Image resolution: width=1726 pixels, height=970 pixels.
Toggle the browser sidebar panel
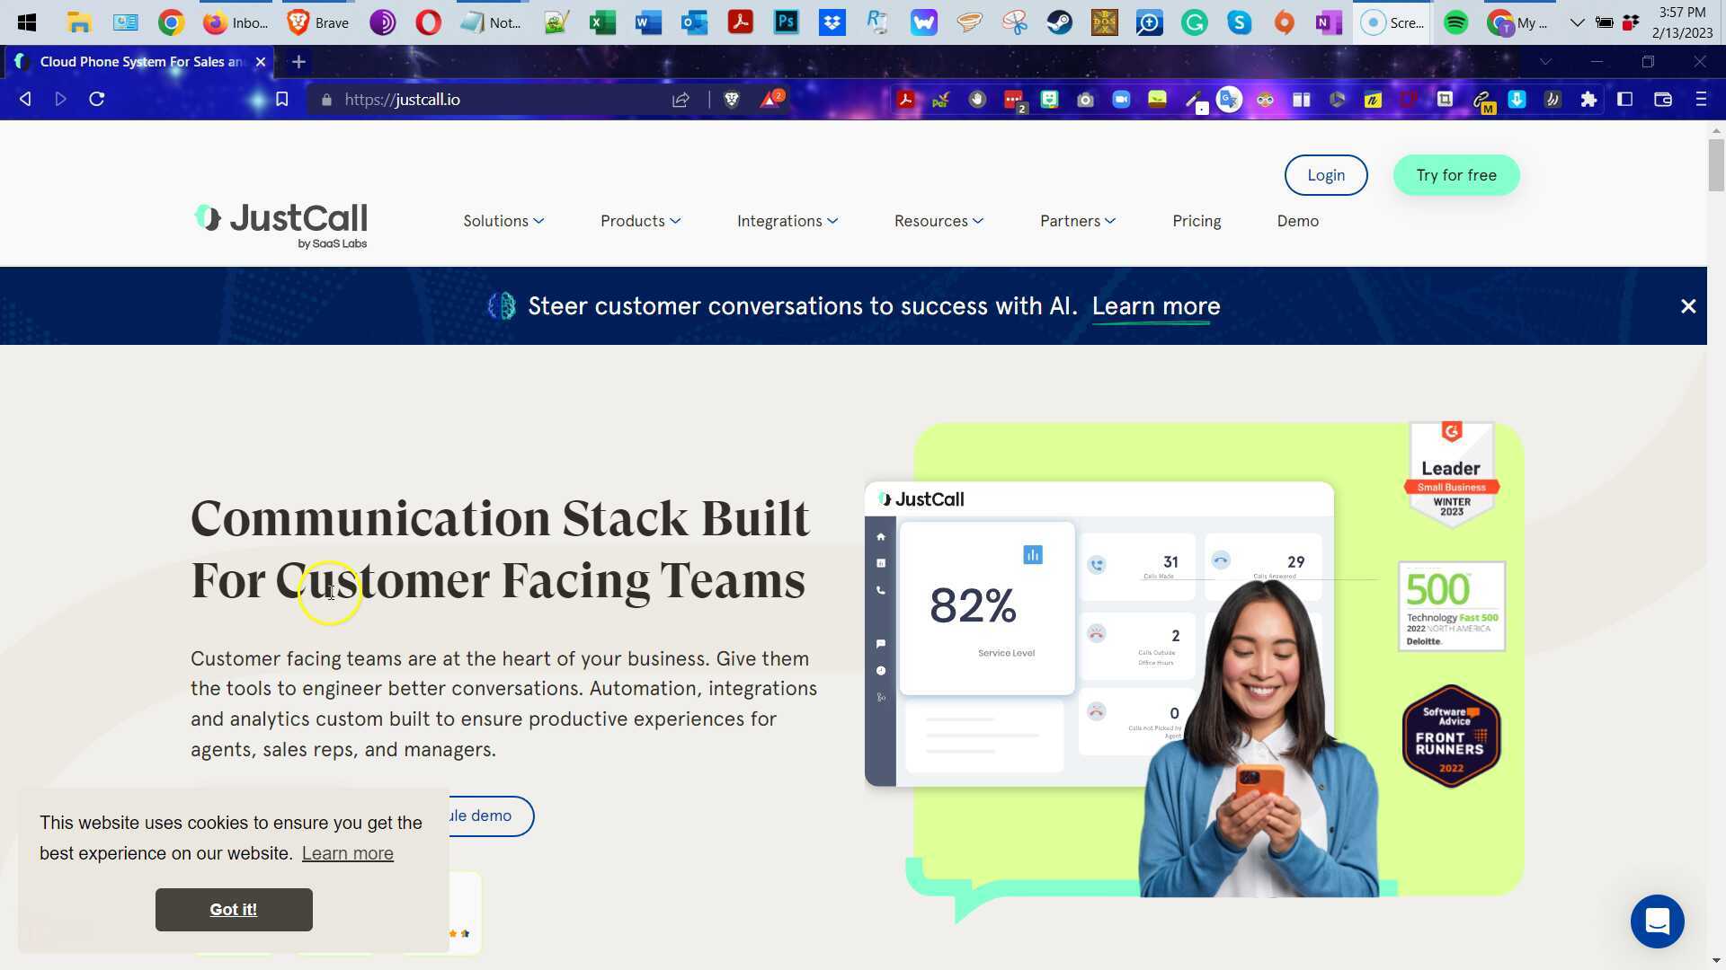click(1624, 100)
